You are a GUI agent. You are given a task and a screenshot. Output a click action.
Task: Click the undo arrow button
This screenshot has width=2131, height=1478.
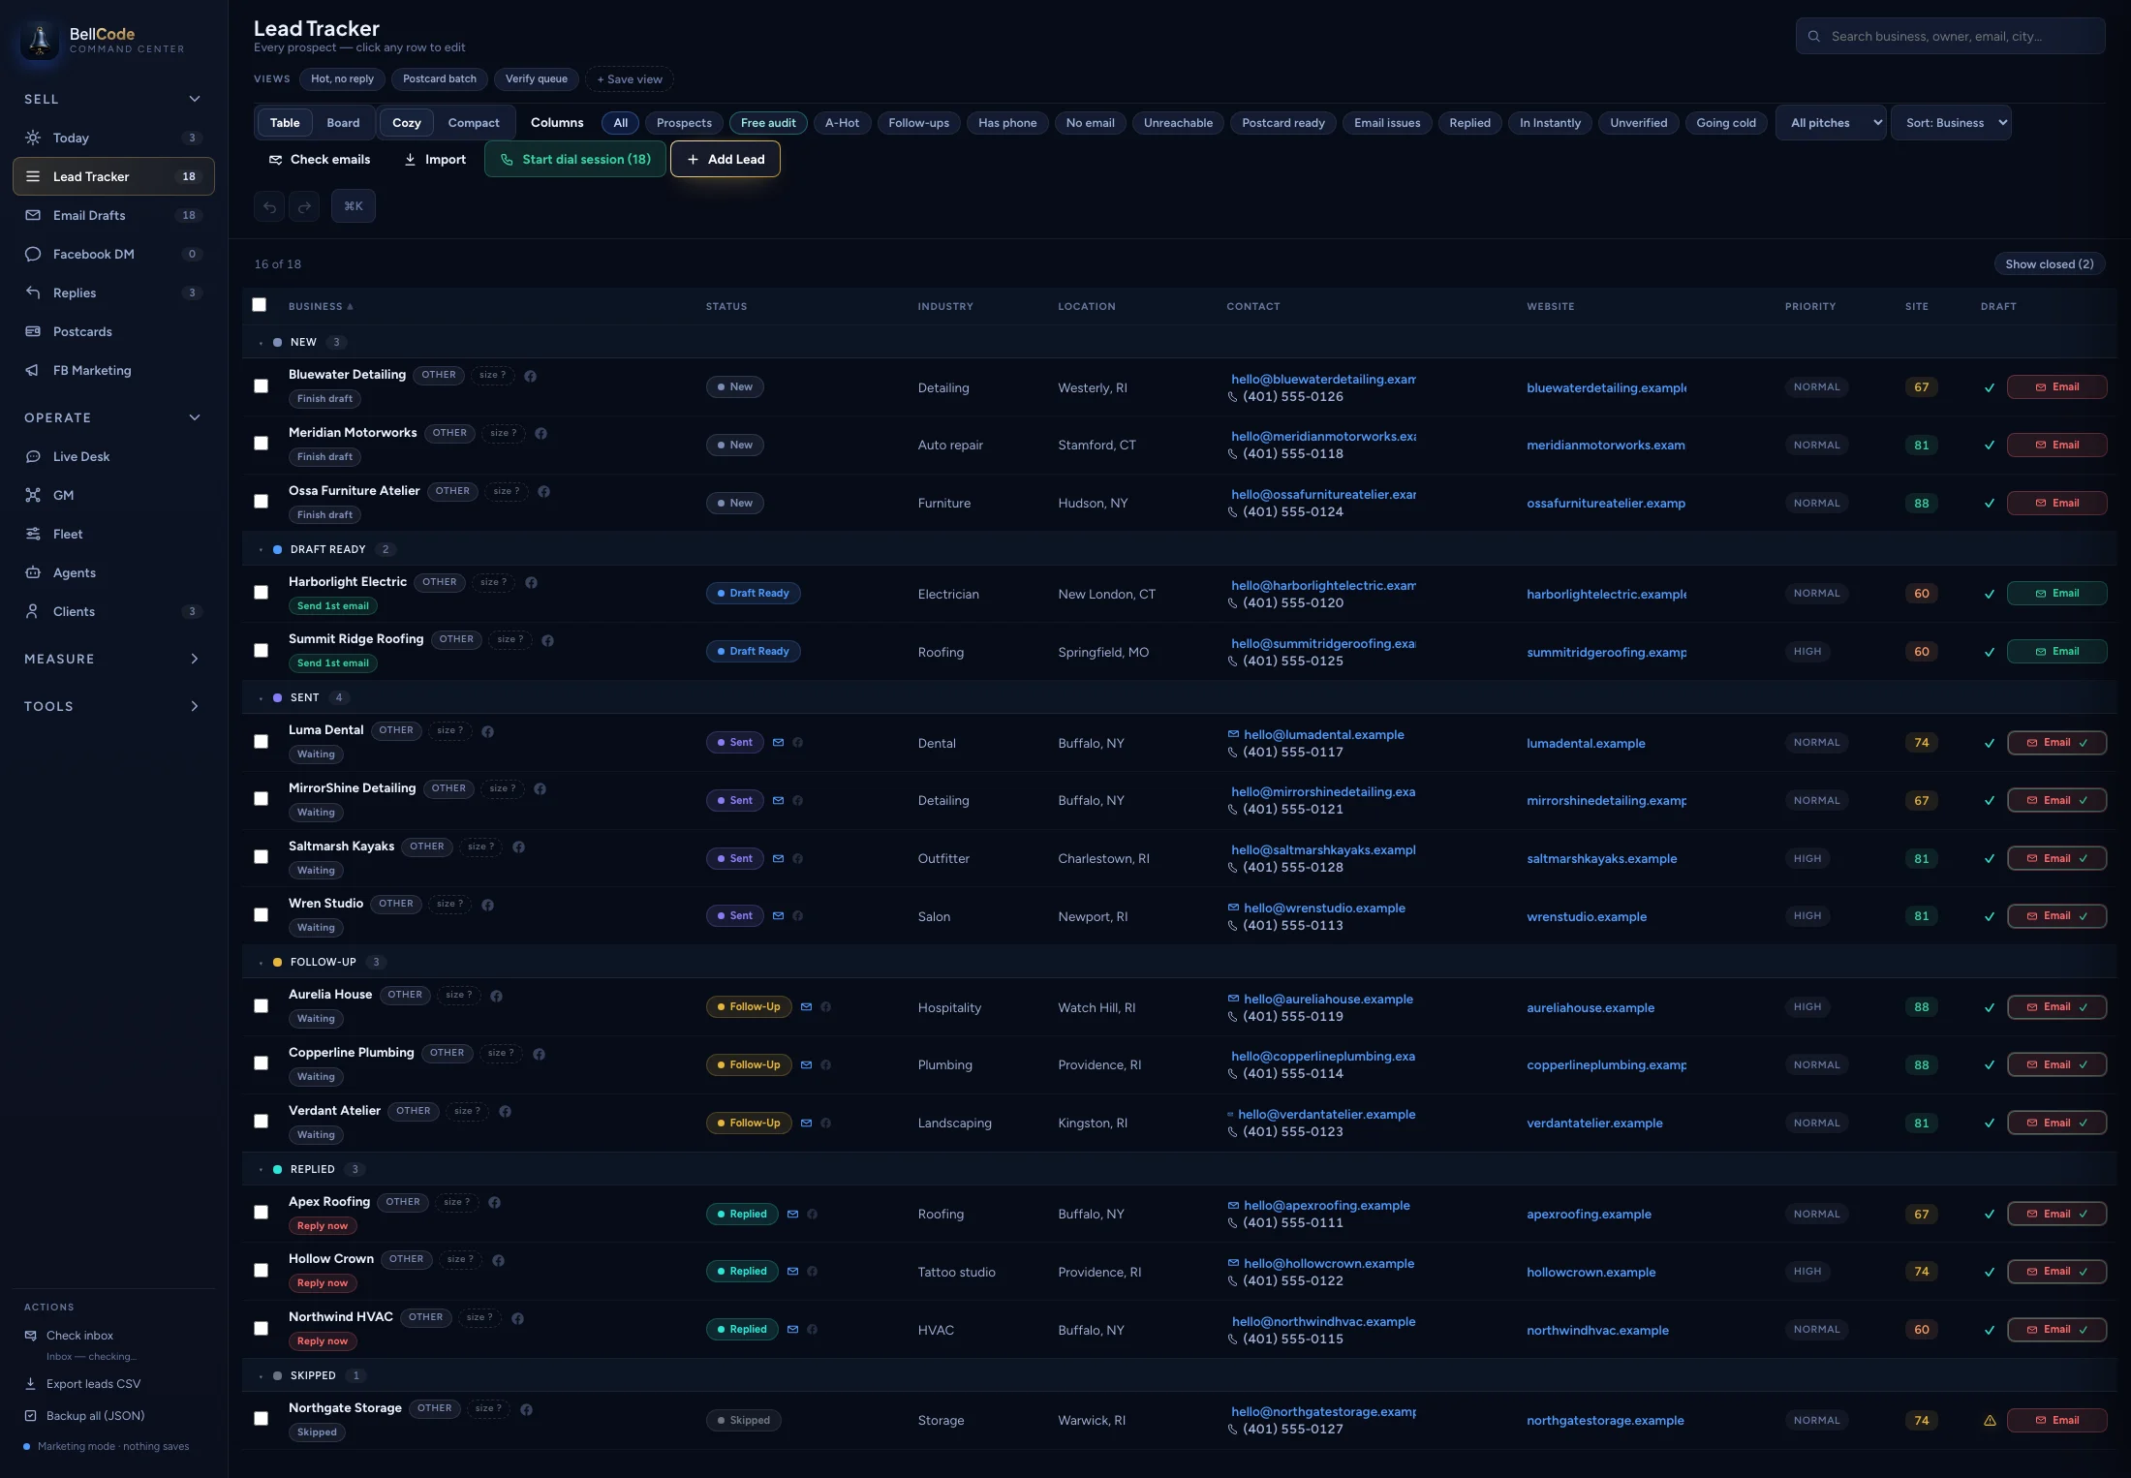(x=269, y=206)
